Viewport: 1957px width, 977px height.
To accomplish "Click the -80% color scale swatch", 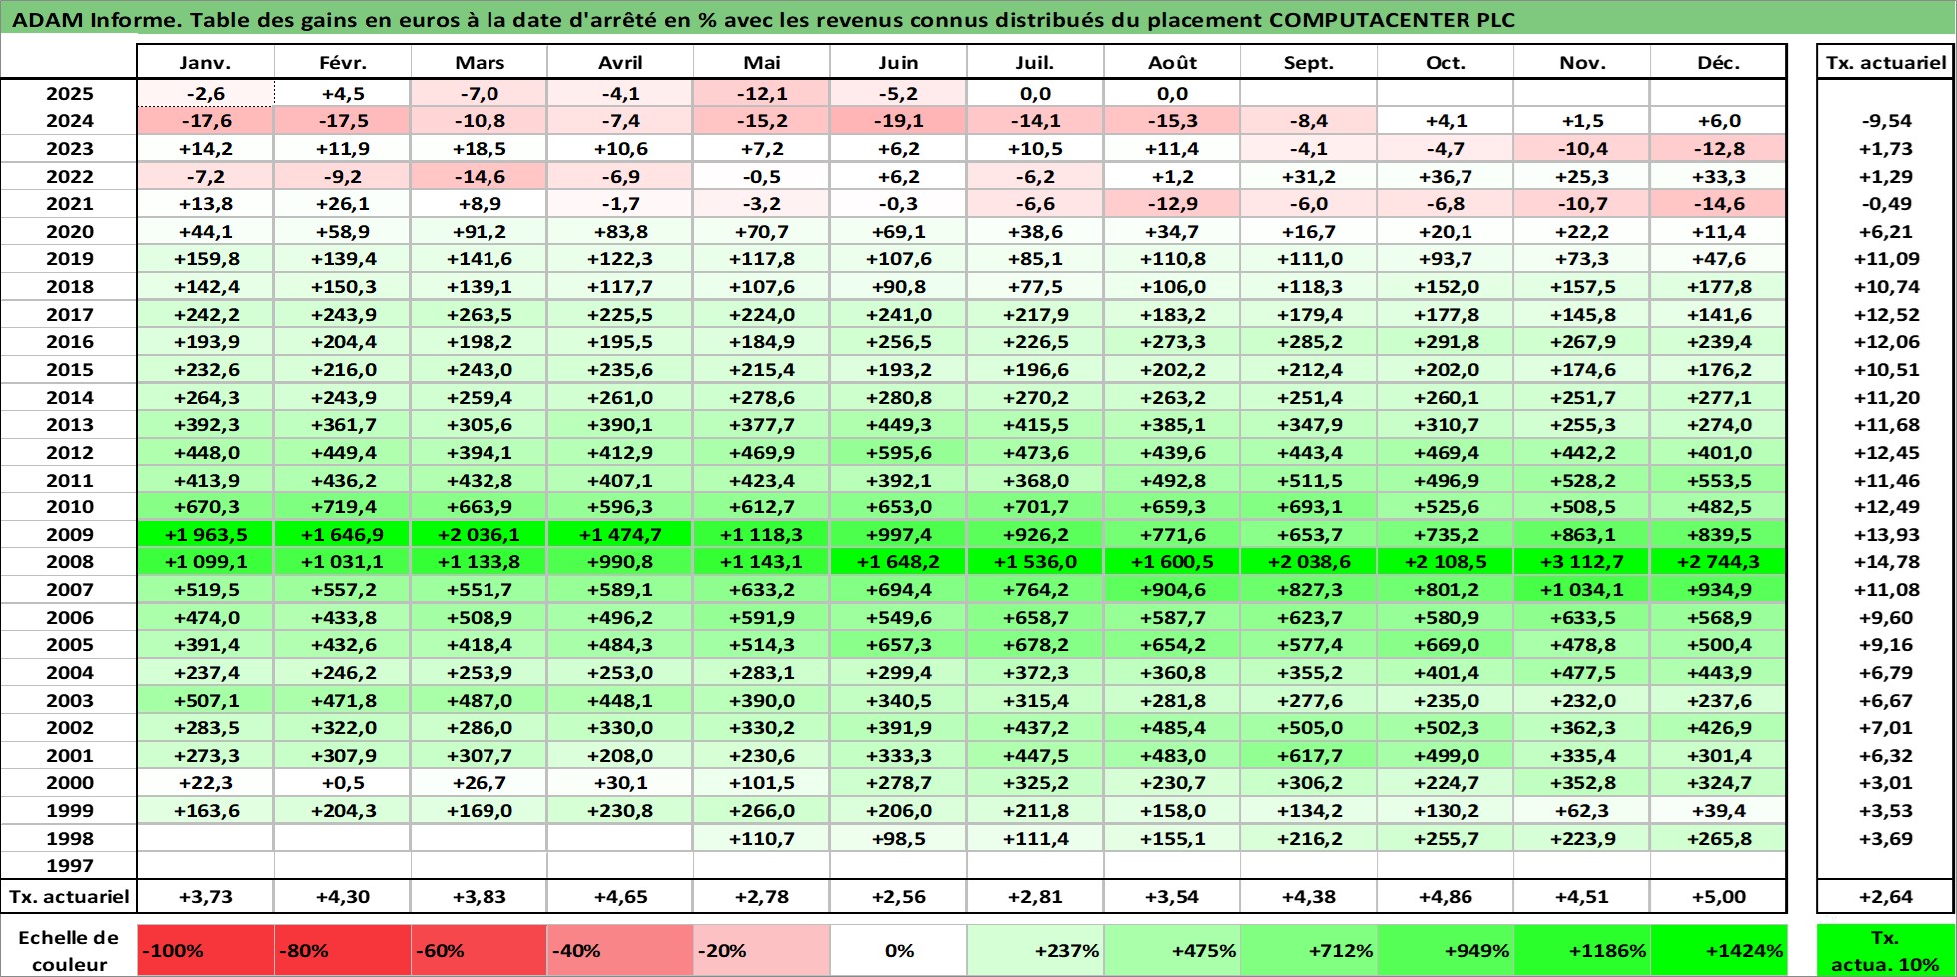I will [x=343, y=951].
